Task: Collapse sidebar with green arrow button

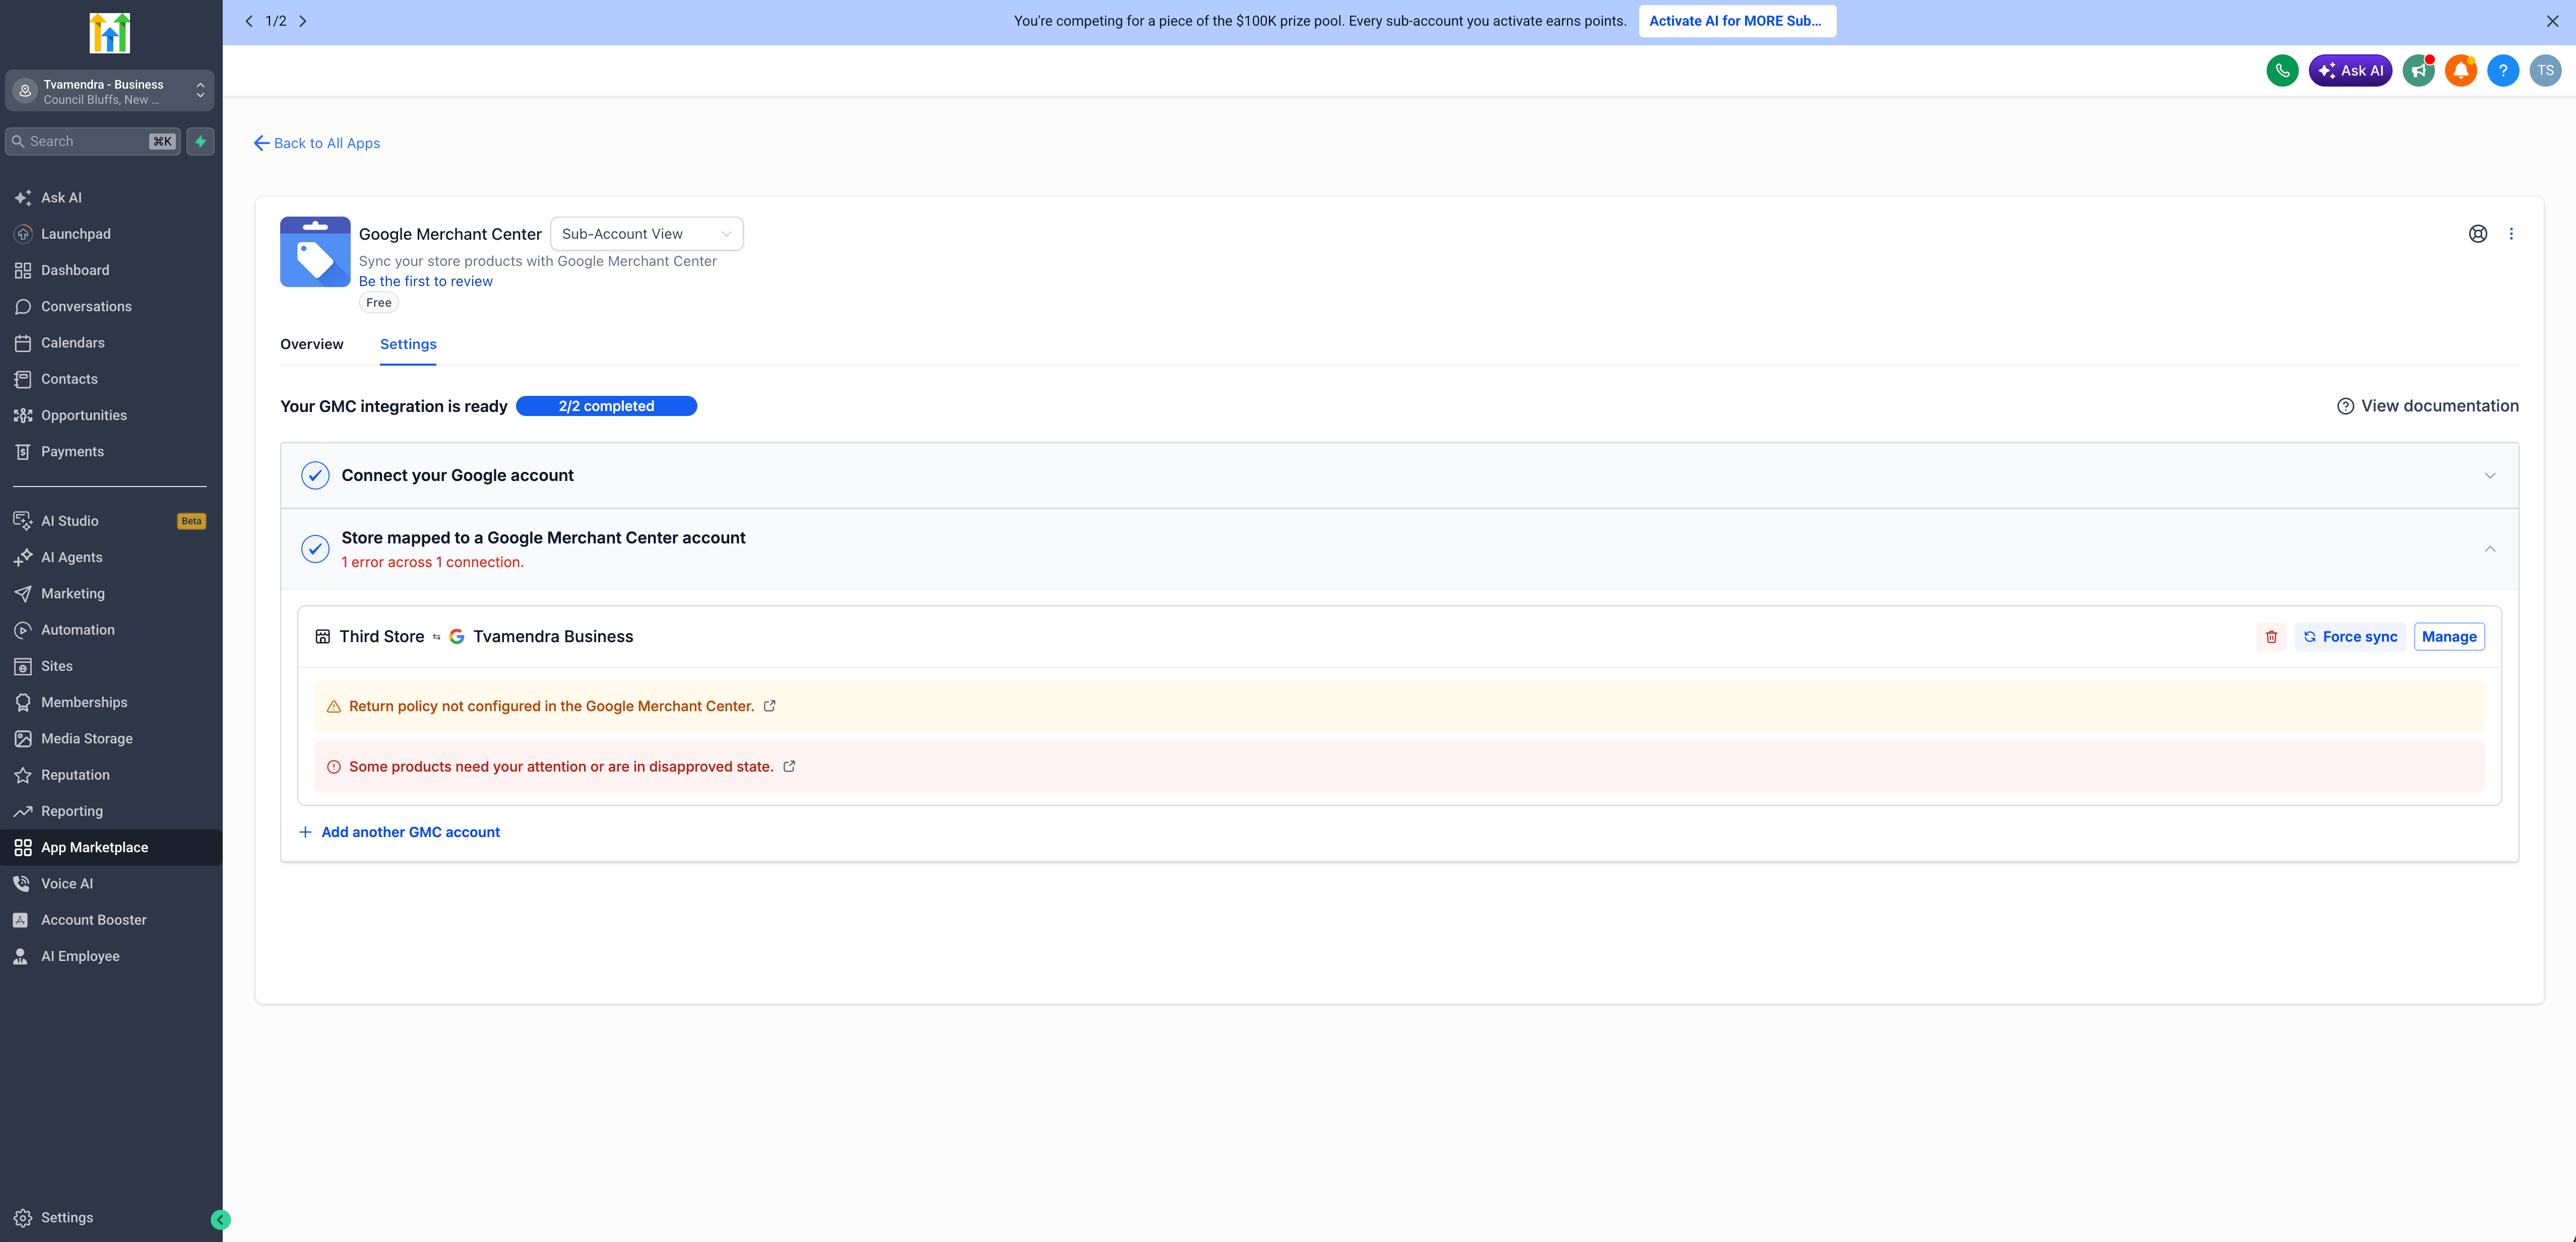Action: 221,1219
